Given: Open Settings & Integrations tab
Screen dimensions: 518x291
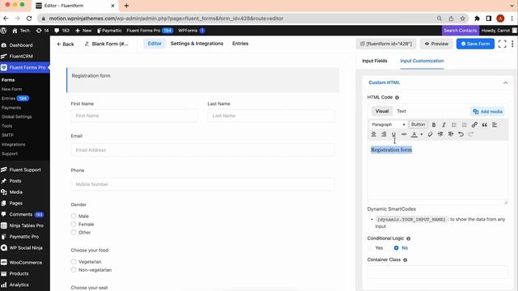Looking at the screenshot, I should point(197,44).
